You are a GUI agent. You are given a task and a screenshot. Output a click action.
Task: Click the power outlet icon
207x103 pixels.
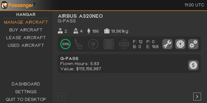(93, 44)
